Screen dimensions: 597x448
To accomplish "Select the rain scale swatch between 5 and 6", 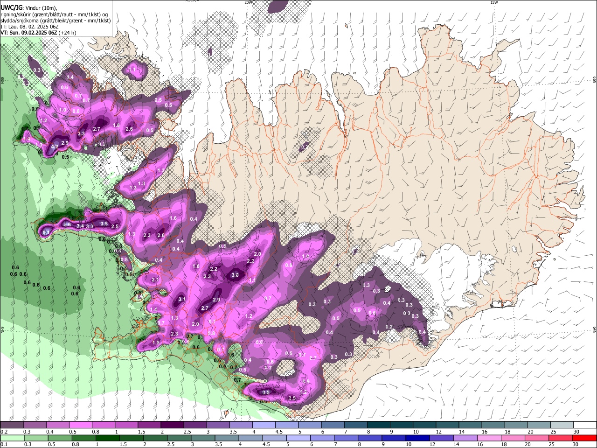I will [x=298, y=438].
